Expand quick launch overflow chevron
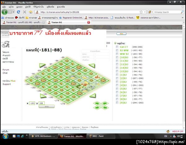This screenshot has width=186, height=145. pos(27,135)
